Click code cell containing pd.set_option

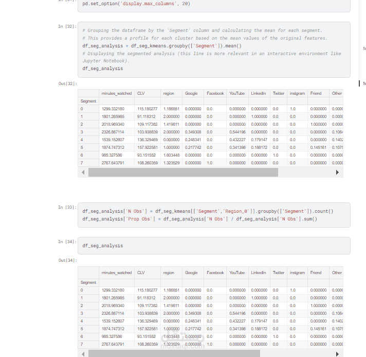[x=214, y=5]
